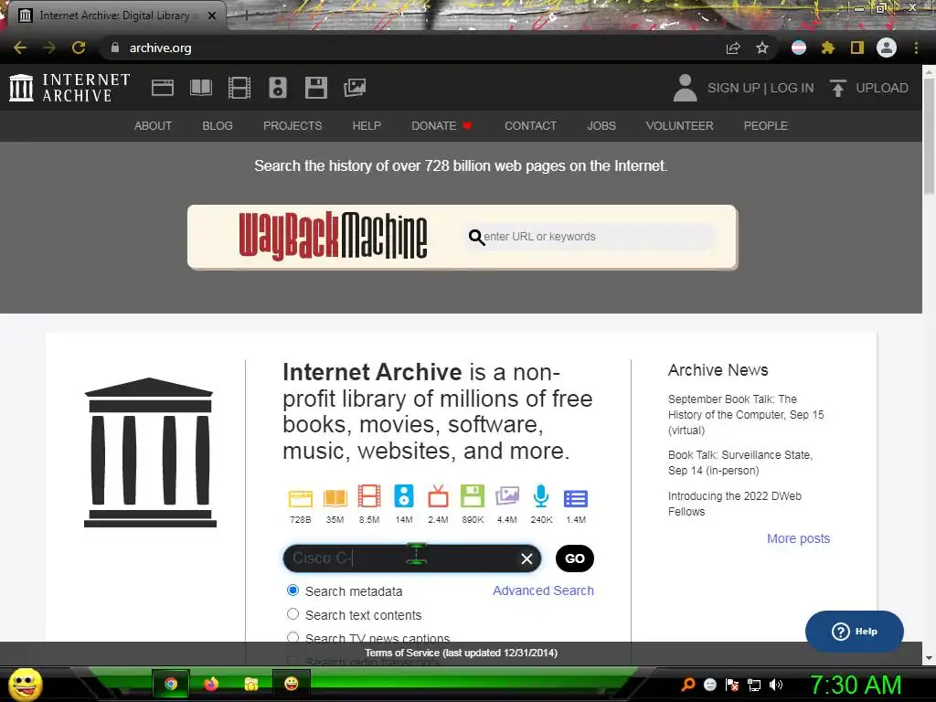
Task: Open the More posts link
Action: point(798,538)
